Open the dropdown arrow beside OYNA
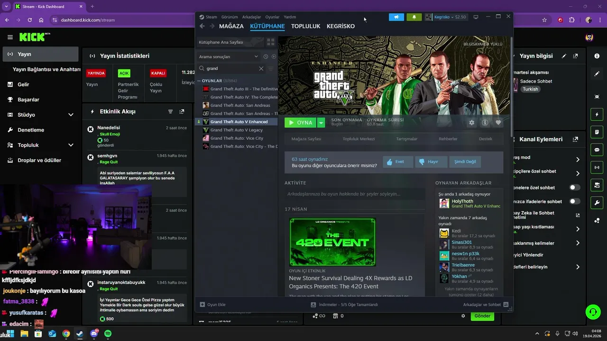This screenshot has width=607, height=341. [x=321, y=123]
